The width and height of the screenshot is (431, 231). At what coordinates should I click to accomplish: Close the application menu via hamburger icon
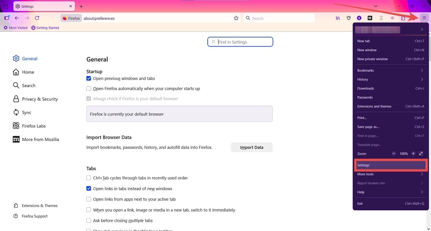point(424,18)
